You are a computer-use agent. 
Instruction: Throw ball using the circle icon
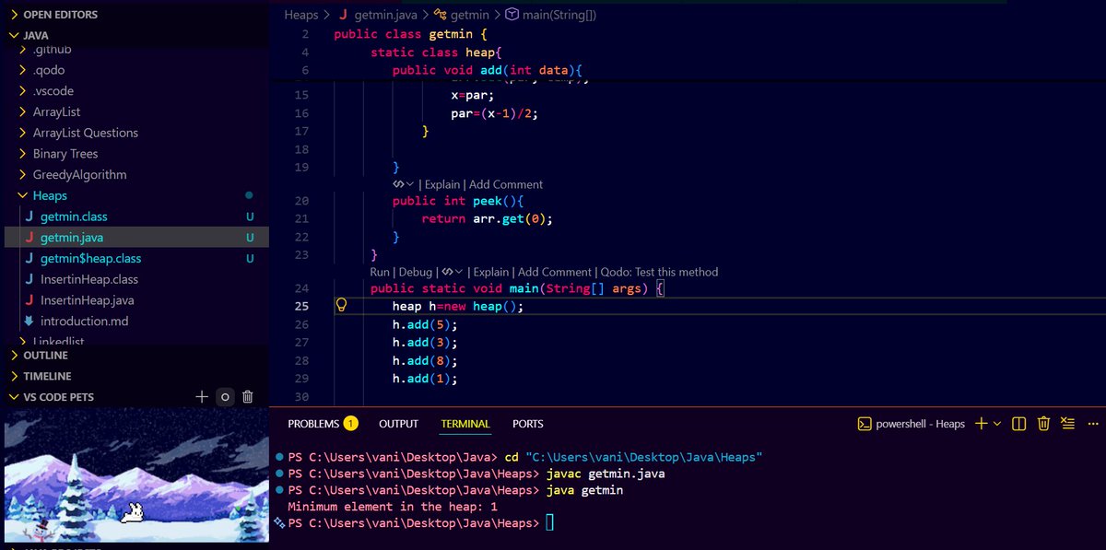coord(224,397)
